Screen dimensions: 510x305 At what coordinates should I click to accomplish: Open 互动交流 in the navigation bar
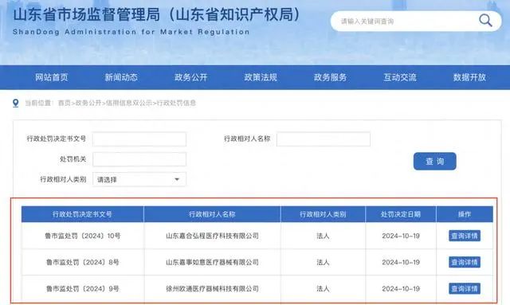tap(400, 77)
